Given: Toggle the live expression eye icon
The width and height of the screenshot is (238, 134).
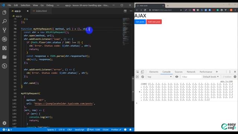Looking at the screenshot, I should tap(177, 77).
